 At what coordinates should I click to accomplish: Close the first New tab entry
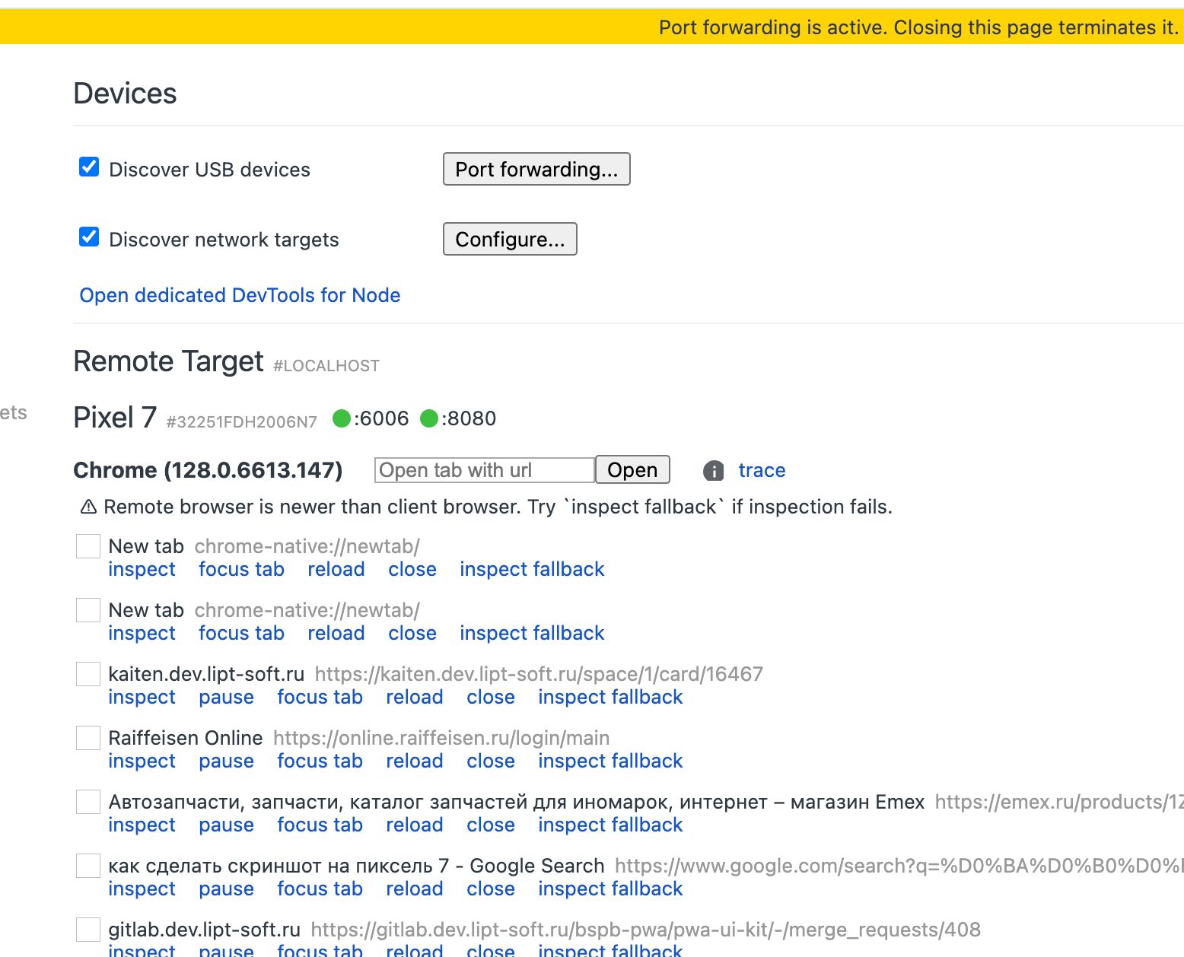412,569
